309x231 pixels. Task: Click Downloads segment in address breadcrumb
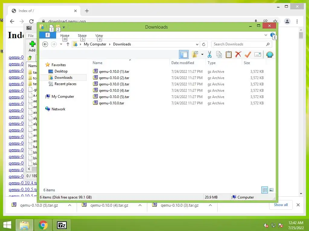point(122,44)
